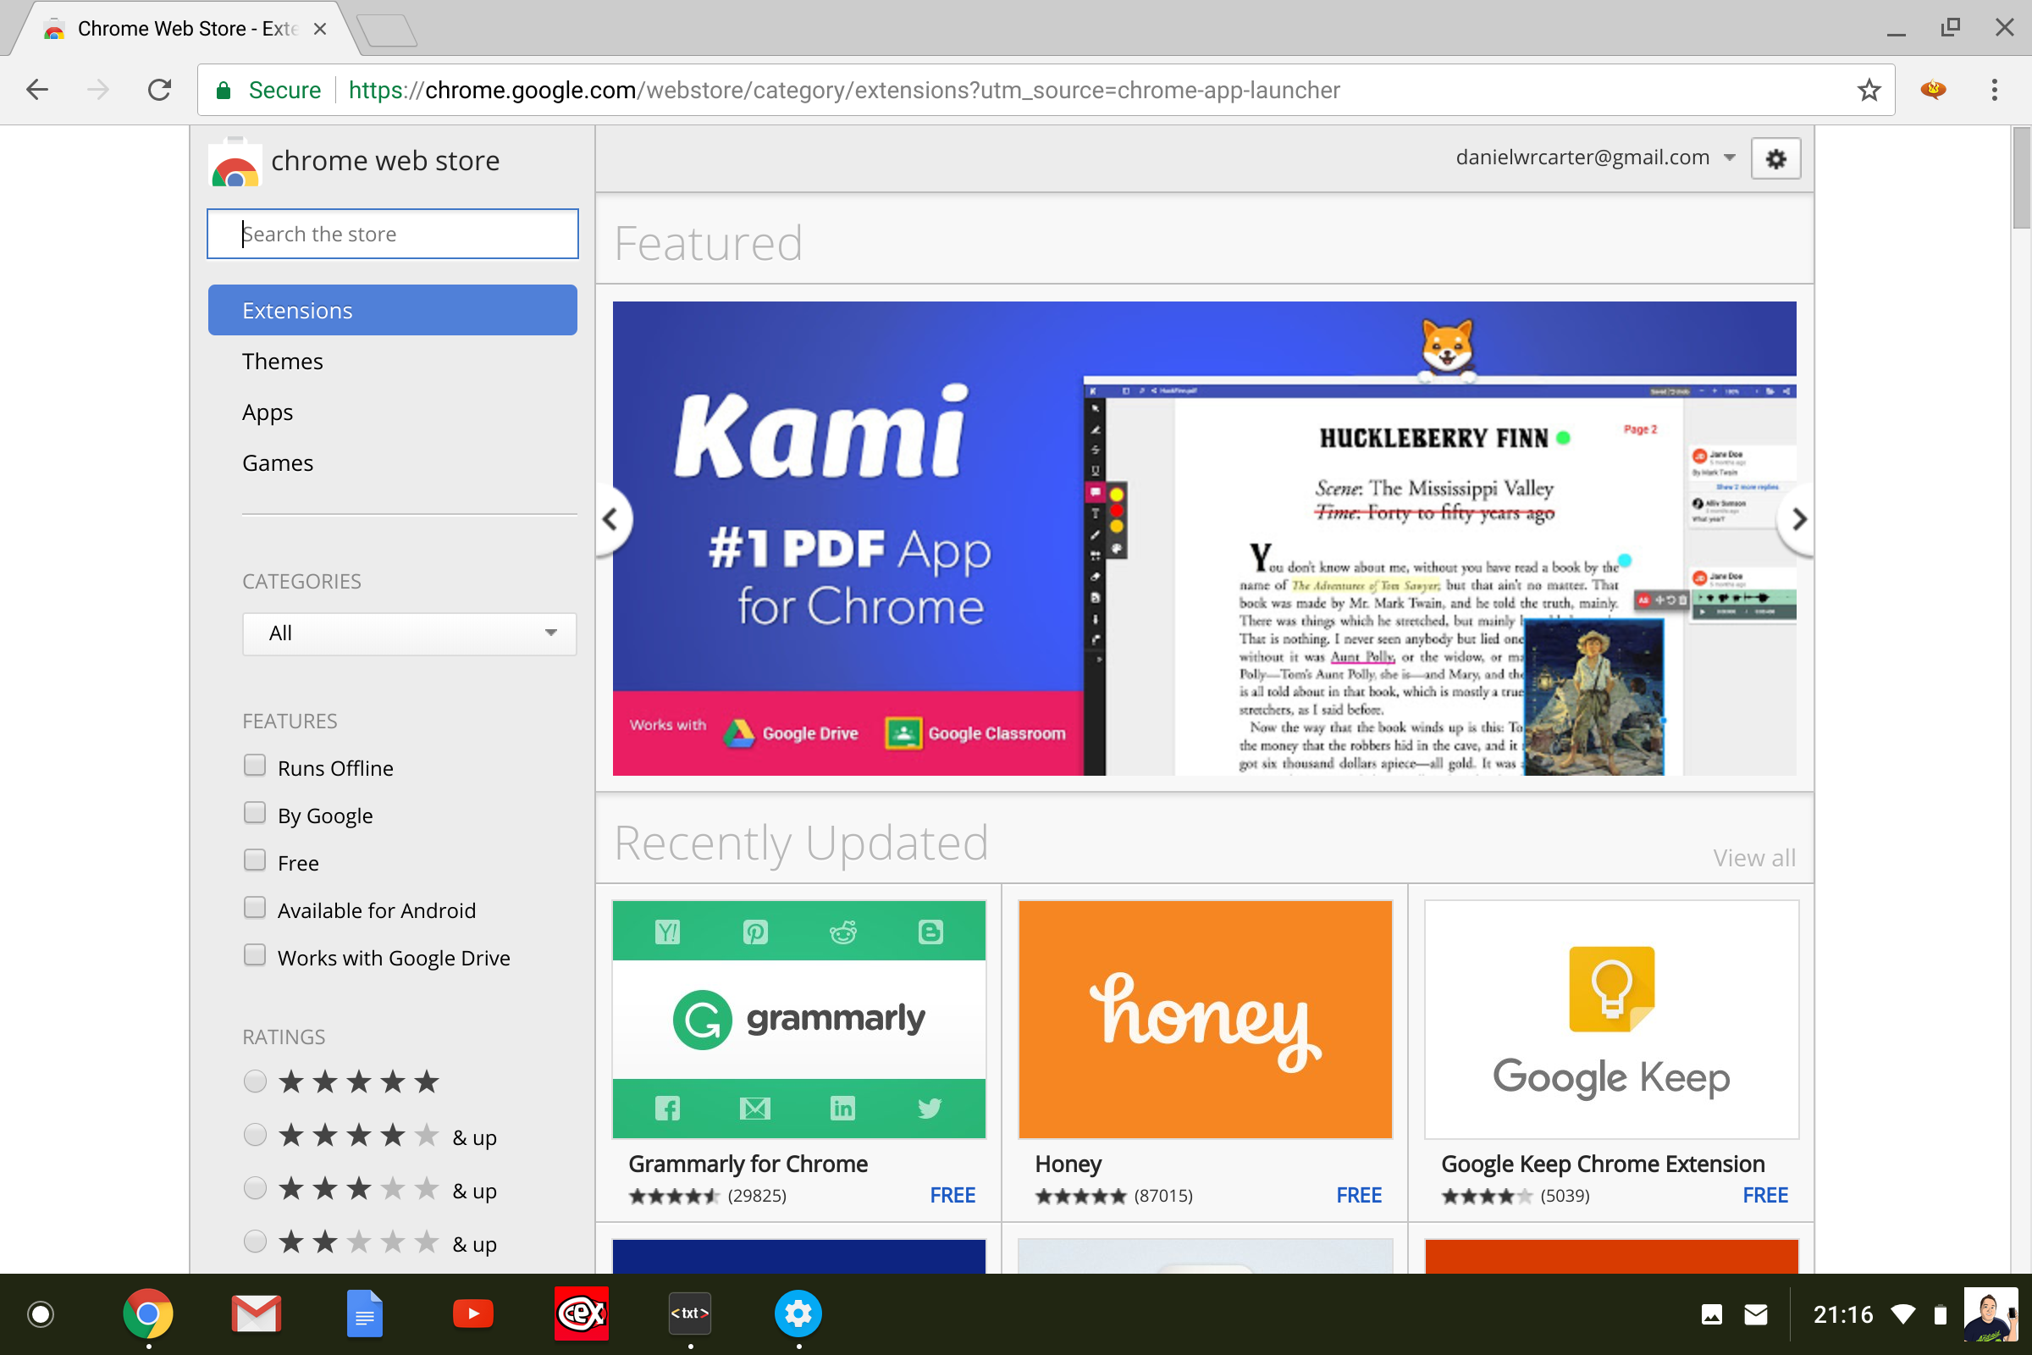Open the image notification icon in the tray
Screen dimensions: 2032x1355
tap(1711, 1315)
